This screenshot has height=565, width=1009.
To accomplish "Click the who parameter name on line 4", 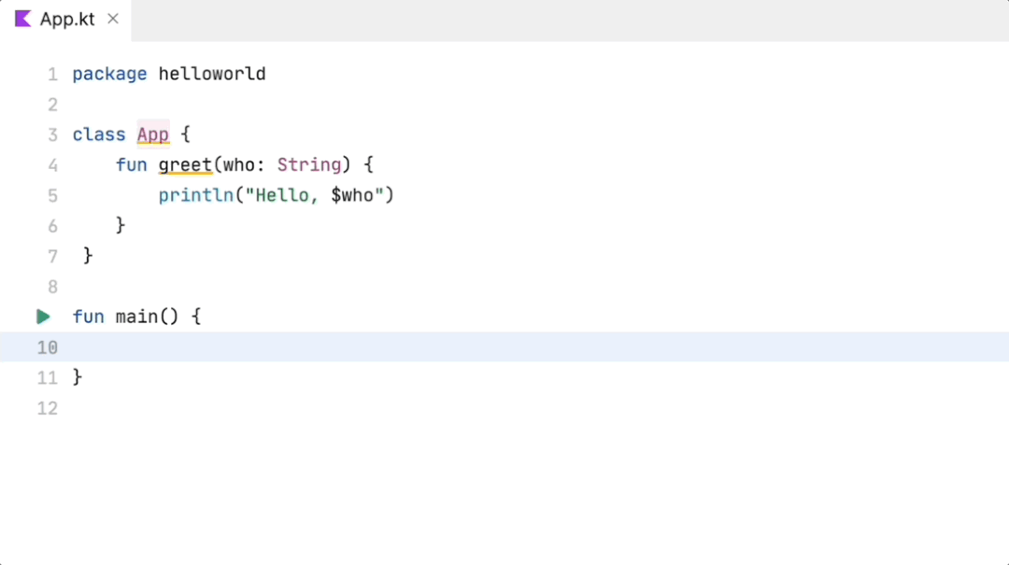I will 239,165.
